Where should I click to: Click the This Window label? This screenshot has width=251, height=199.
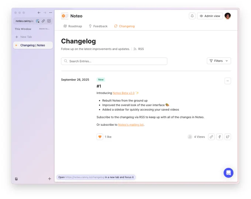coord(23,29)
